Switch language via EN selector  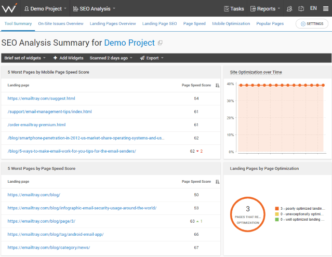coord(313,8)
